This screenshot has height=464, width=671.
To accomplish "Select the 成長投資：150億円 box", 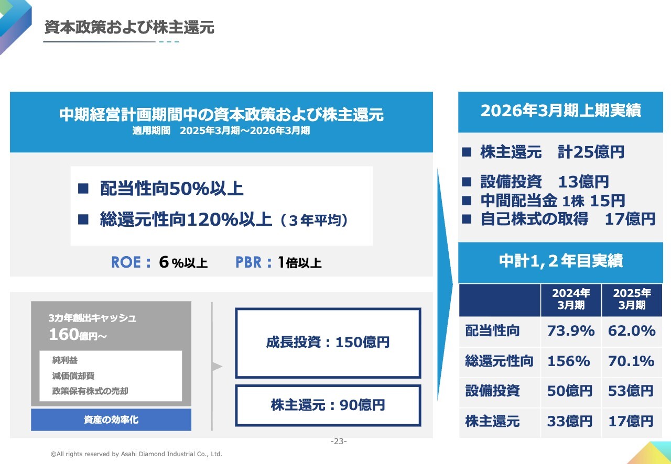I will click(x=328, y=343).
